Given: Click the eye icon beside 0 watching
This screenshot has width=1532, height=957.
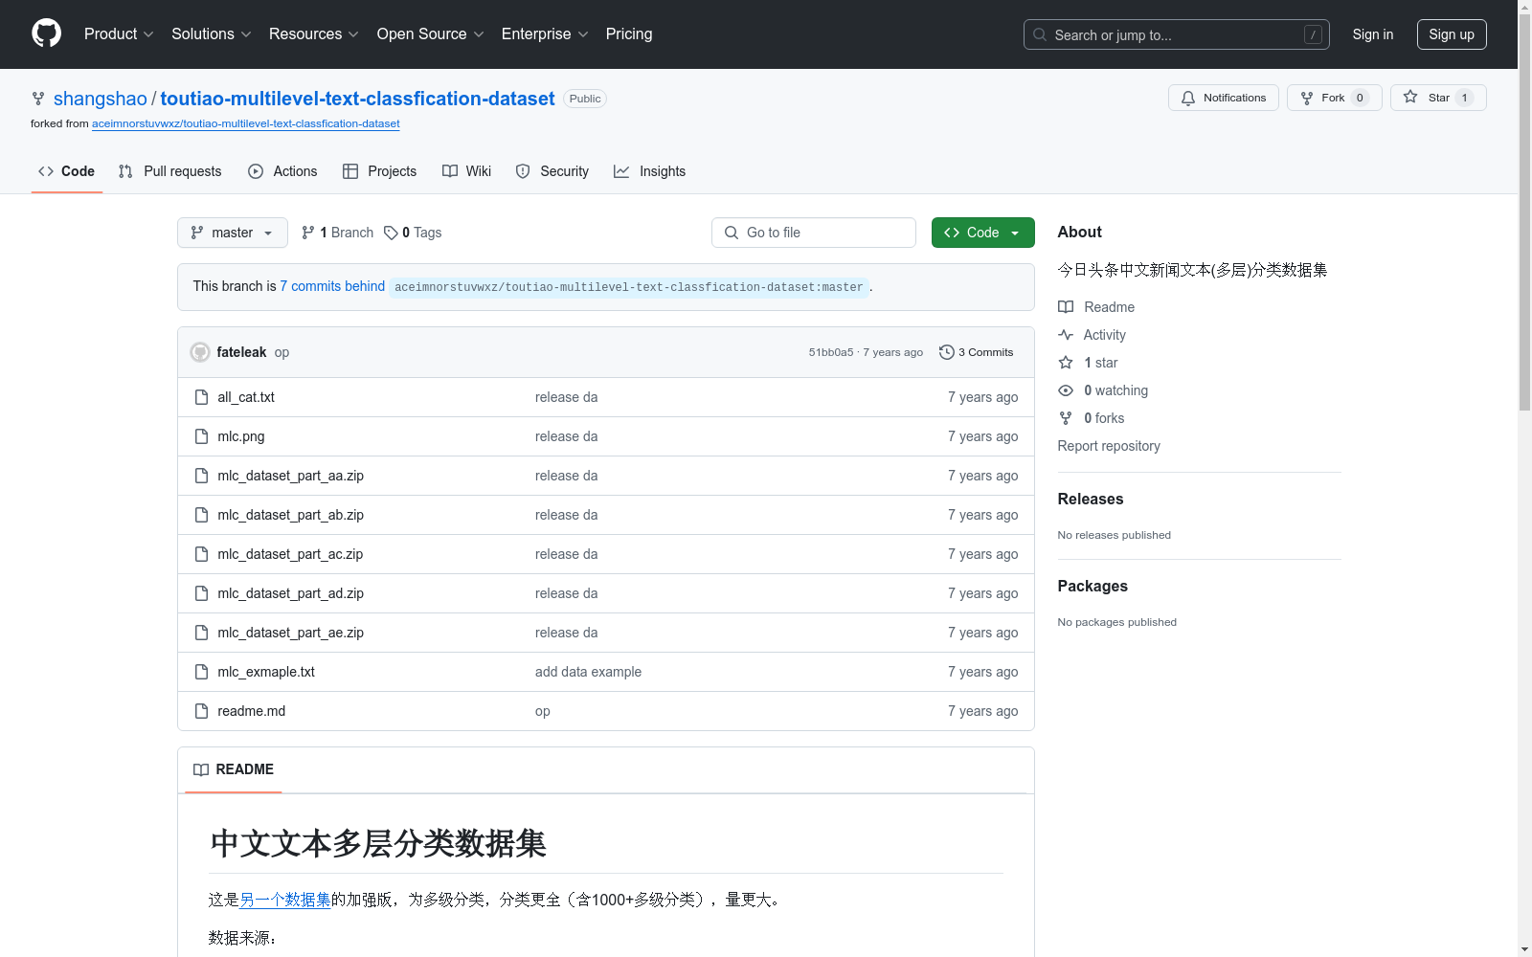Looking at the screenshot, I should coord(1066,390).
